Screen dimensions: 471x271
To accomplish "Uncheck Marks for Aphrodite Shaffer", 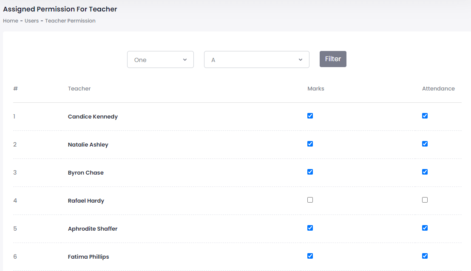I will (x=310, y=228).
